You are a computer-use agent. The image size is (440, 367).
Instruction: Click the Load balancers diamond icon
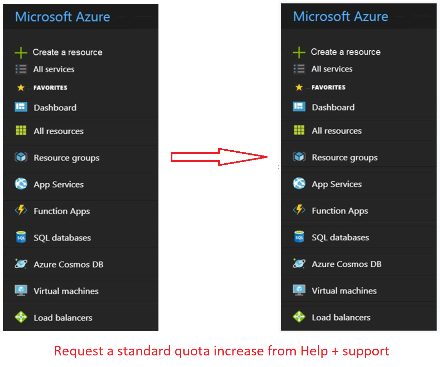[21, 317]
